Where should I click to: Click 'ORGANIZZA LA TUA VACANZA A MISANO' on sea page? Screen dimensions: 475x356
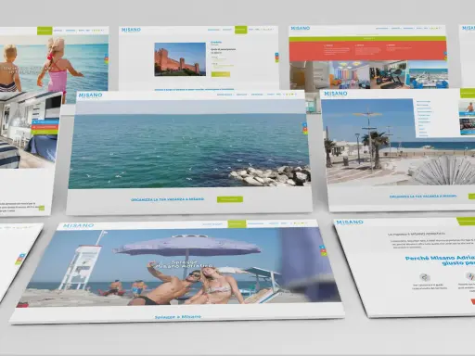167,199
